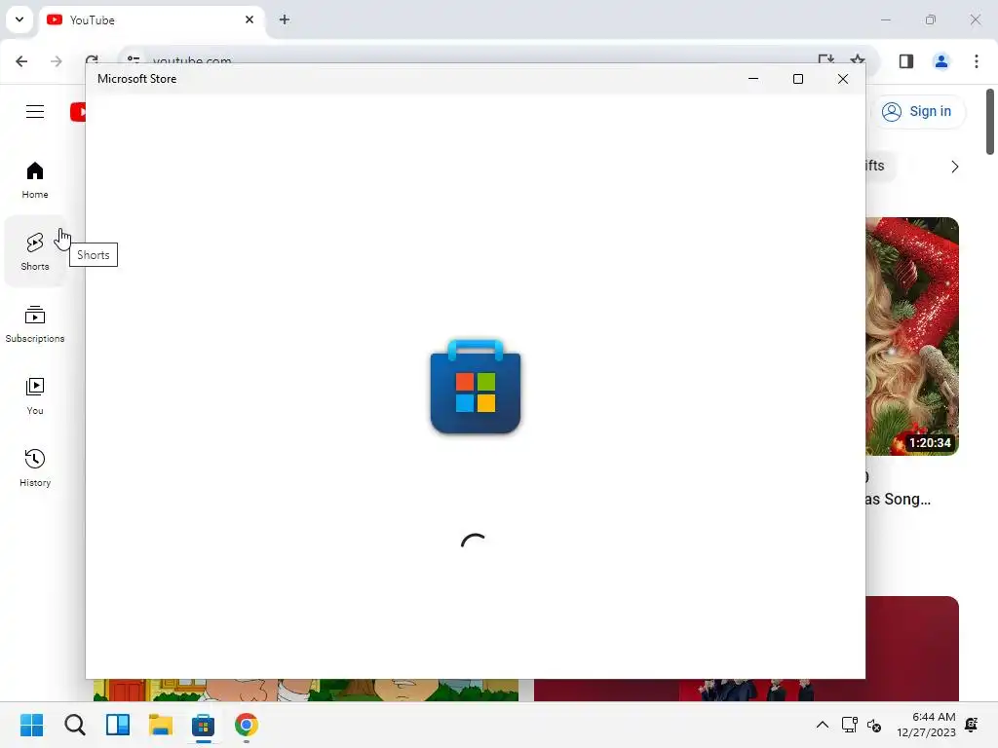This screenshot has height=748, width=998.
Task: Open YouTube Home in sidebar
Action: (x=35, y=180)
